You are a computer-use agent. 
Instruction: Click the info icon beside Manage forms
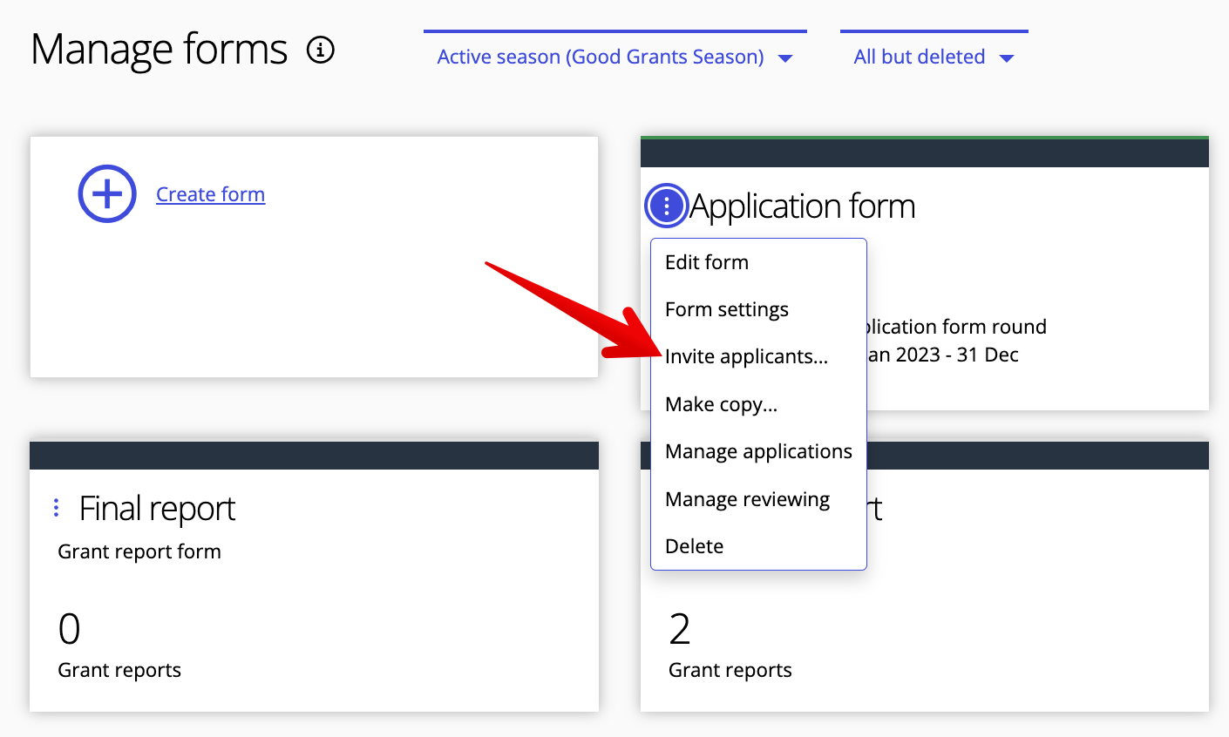click(321, 51)
